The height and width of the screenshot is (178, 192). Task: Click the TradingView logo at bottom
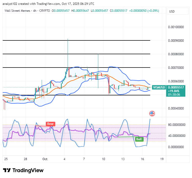(x=23, y=170)
